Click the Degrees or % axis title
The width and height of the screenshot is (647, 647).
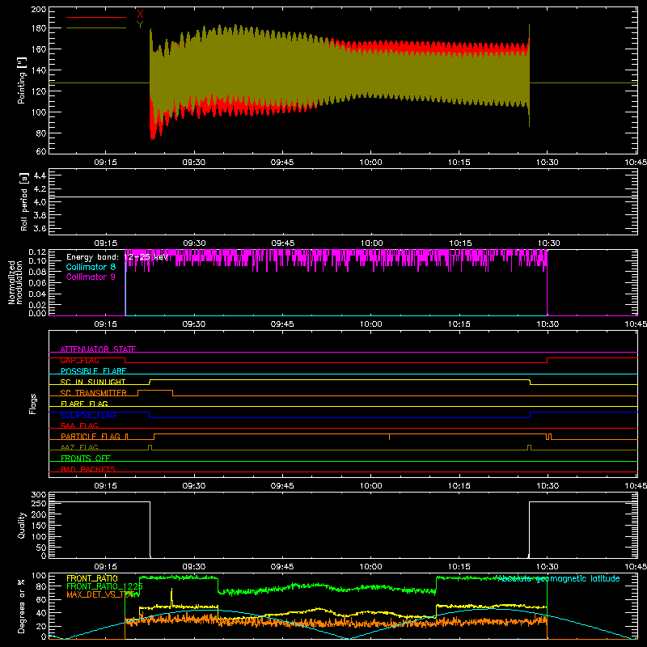[22, 606]
